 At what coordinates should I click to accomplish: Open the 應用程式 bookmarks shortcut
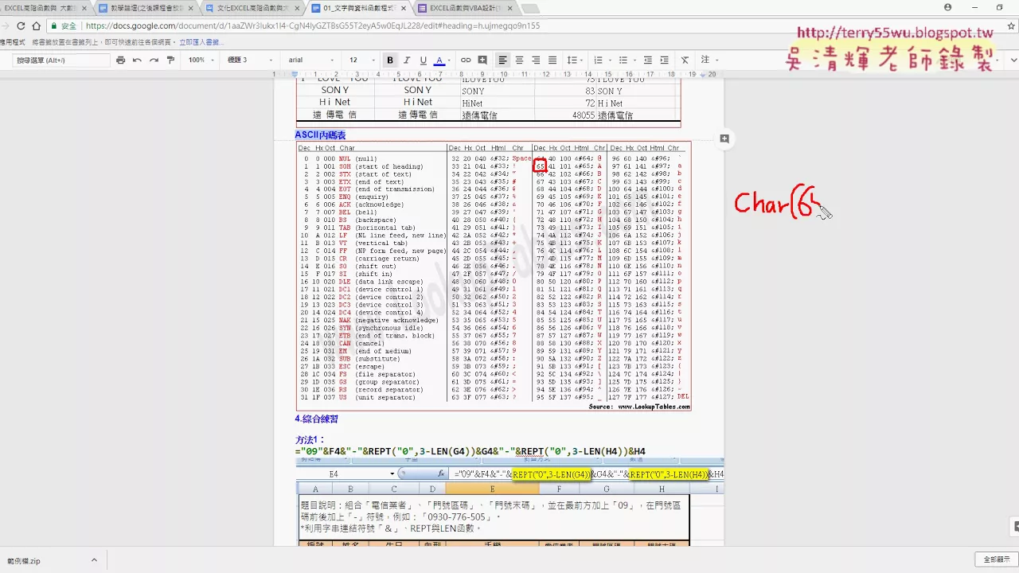12,41
